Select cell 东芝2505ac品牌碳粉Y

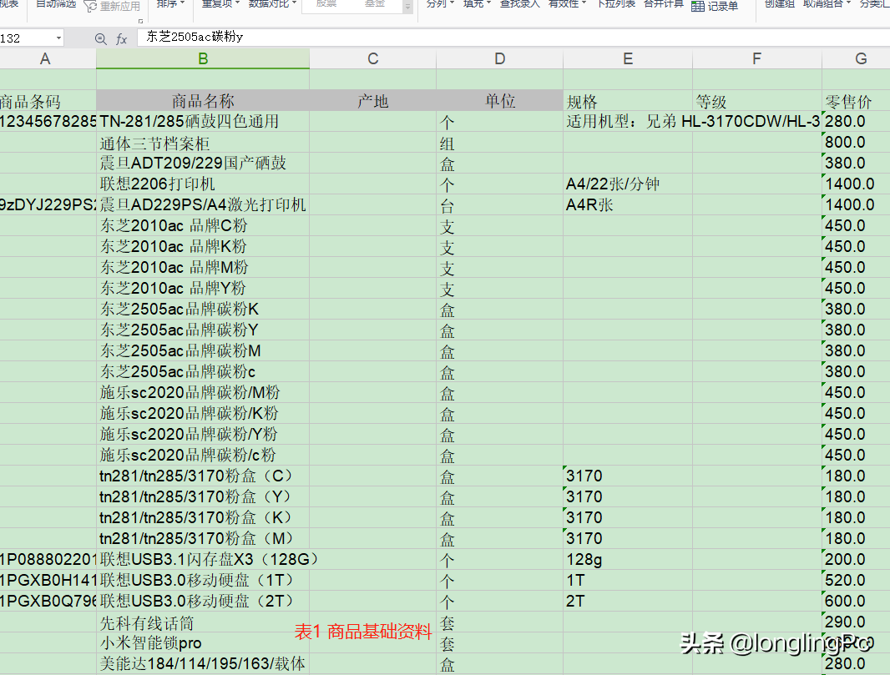203,330
